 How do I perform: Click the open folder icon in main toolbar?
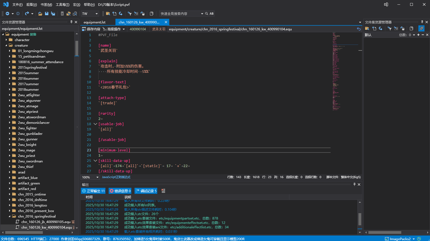(40, 14)
